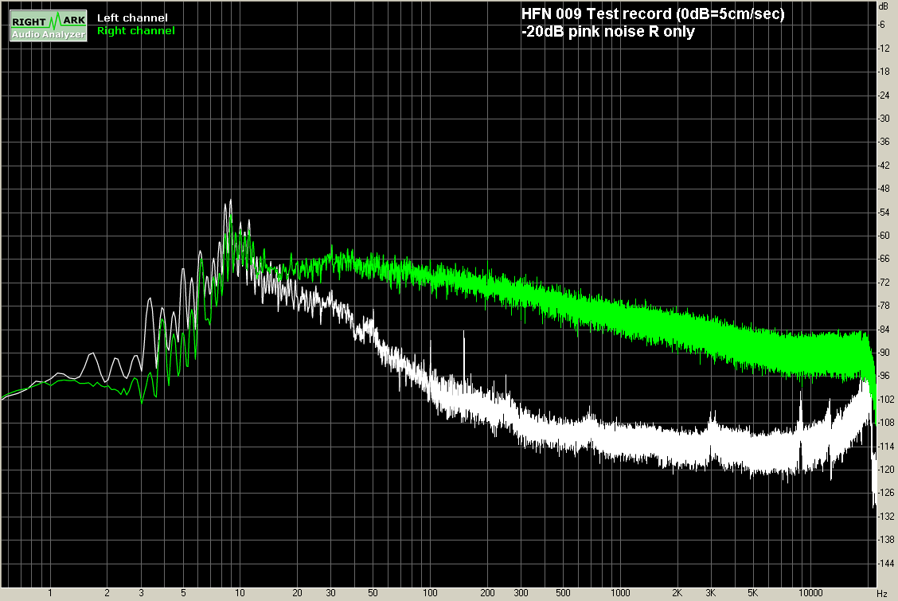Click the 'dB' axis unit label
898x601 pixels.
click(x=883, y=6)
